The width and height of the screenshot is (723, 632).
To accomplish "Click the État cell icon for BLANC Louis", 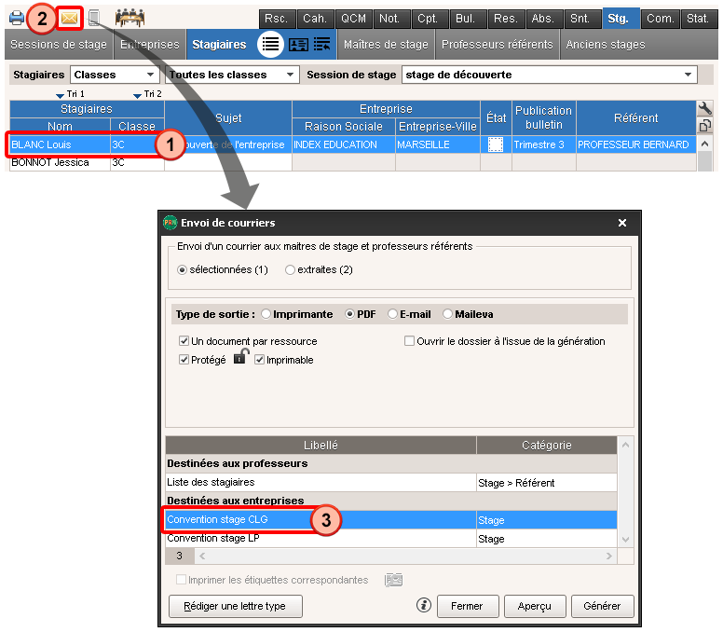I will tap(496, 144).
